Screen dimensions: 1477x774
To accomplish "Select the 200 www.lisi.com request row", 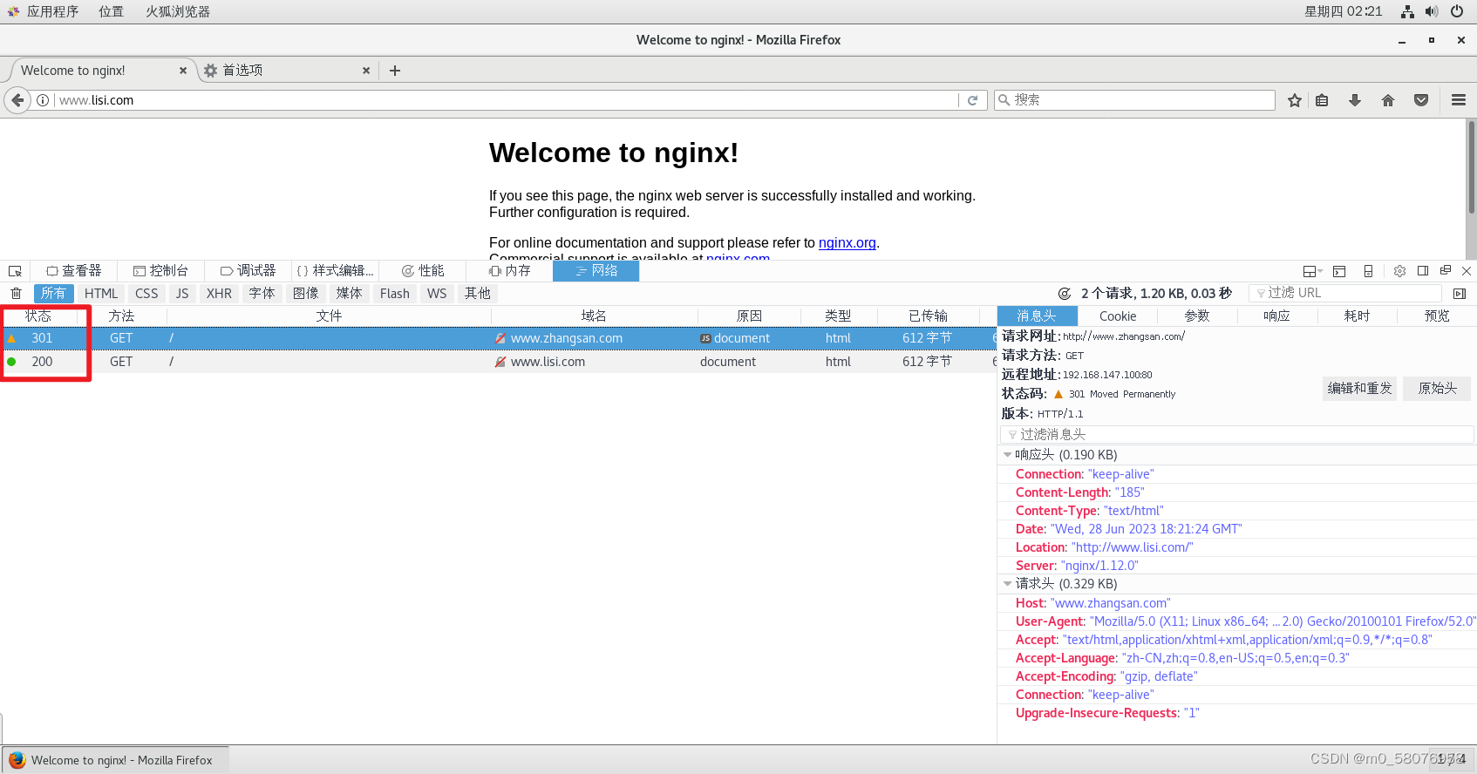I will [x=498, y=362].
